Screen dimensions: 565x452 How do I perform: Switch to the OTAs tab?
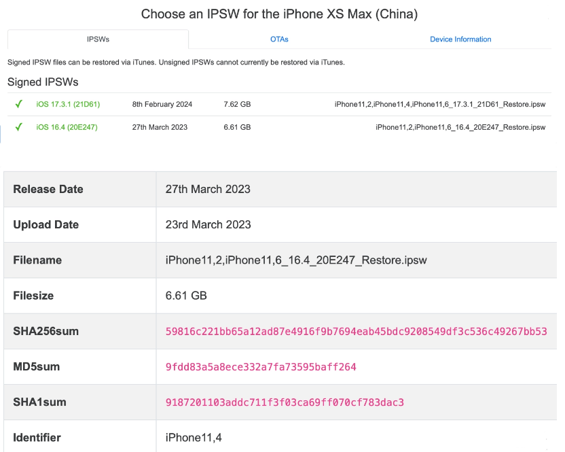pyautogui.click(x=279, y=39)
